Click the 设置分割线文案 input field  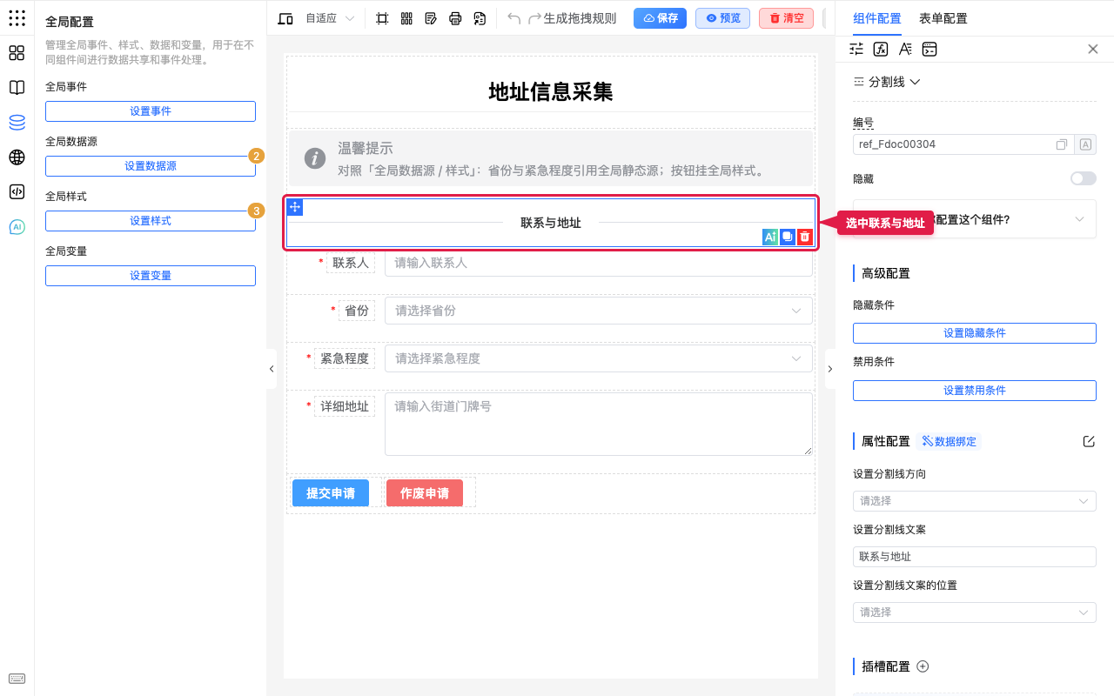(975, 557)
